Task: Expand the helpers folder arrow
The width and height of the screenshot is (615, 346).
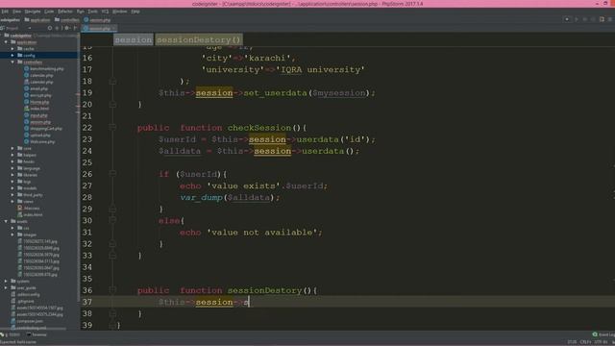Action: [x=12, y=155]
